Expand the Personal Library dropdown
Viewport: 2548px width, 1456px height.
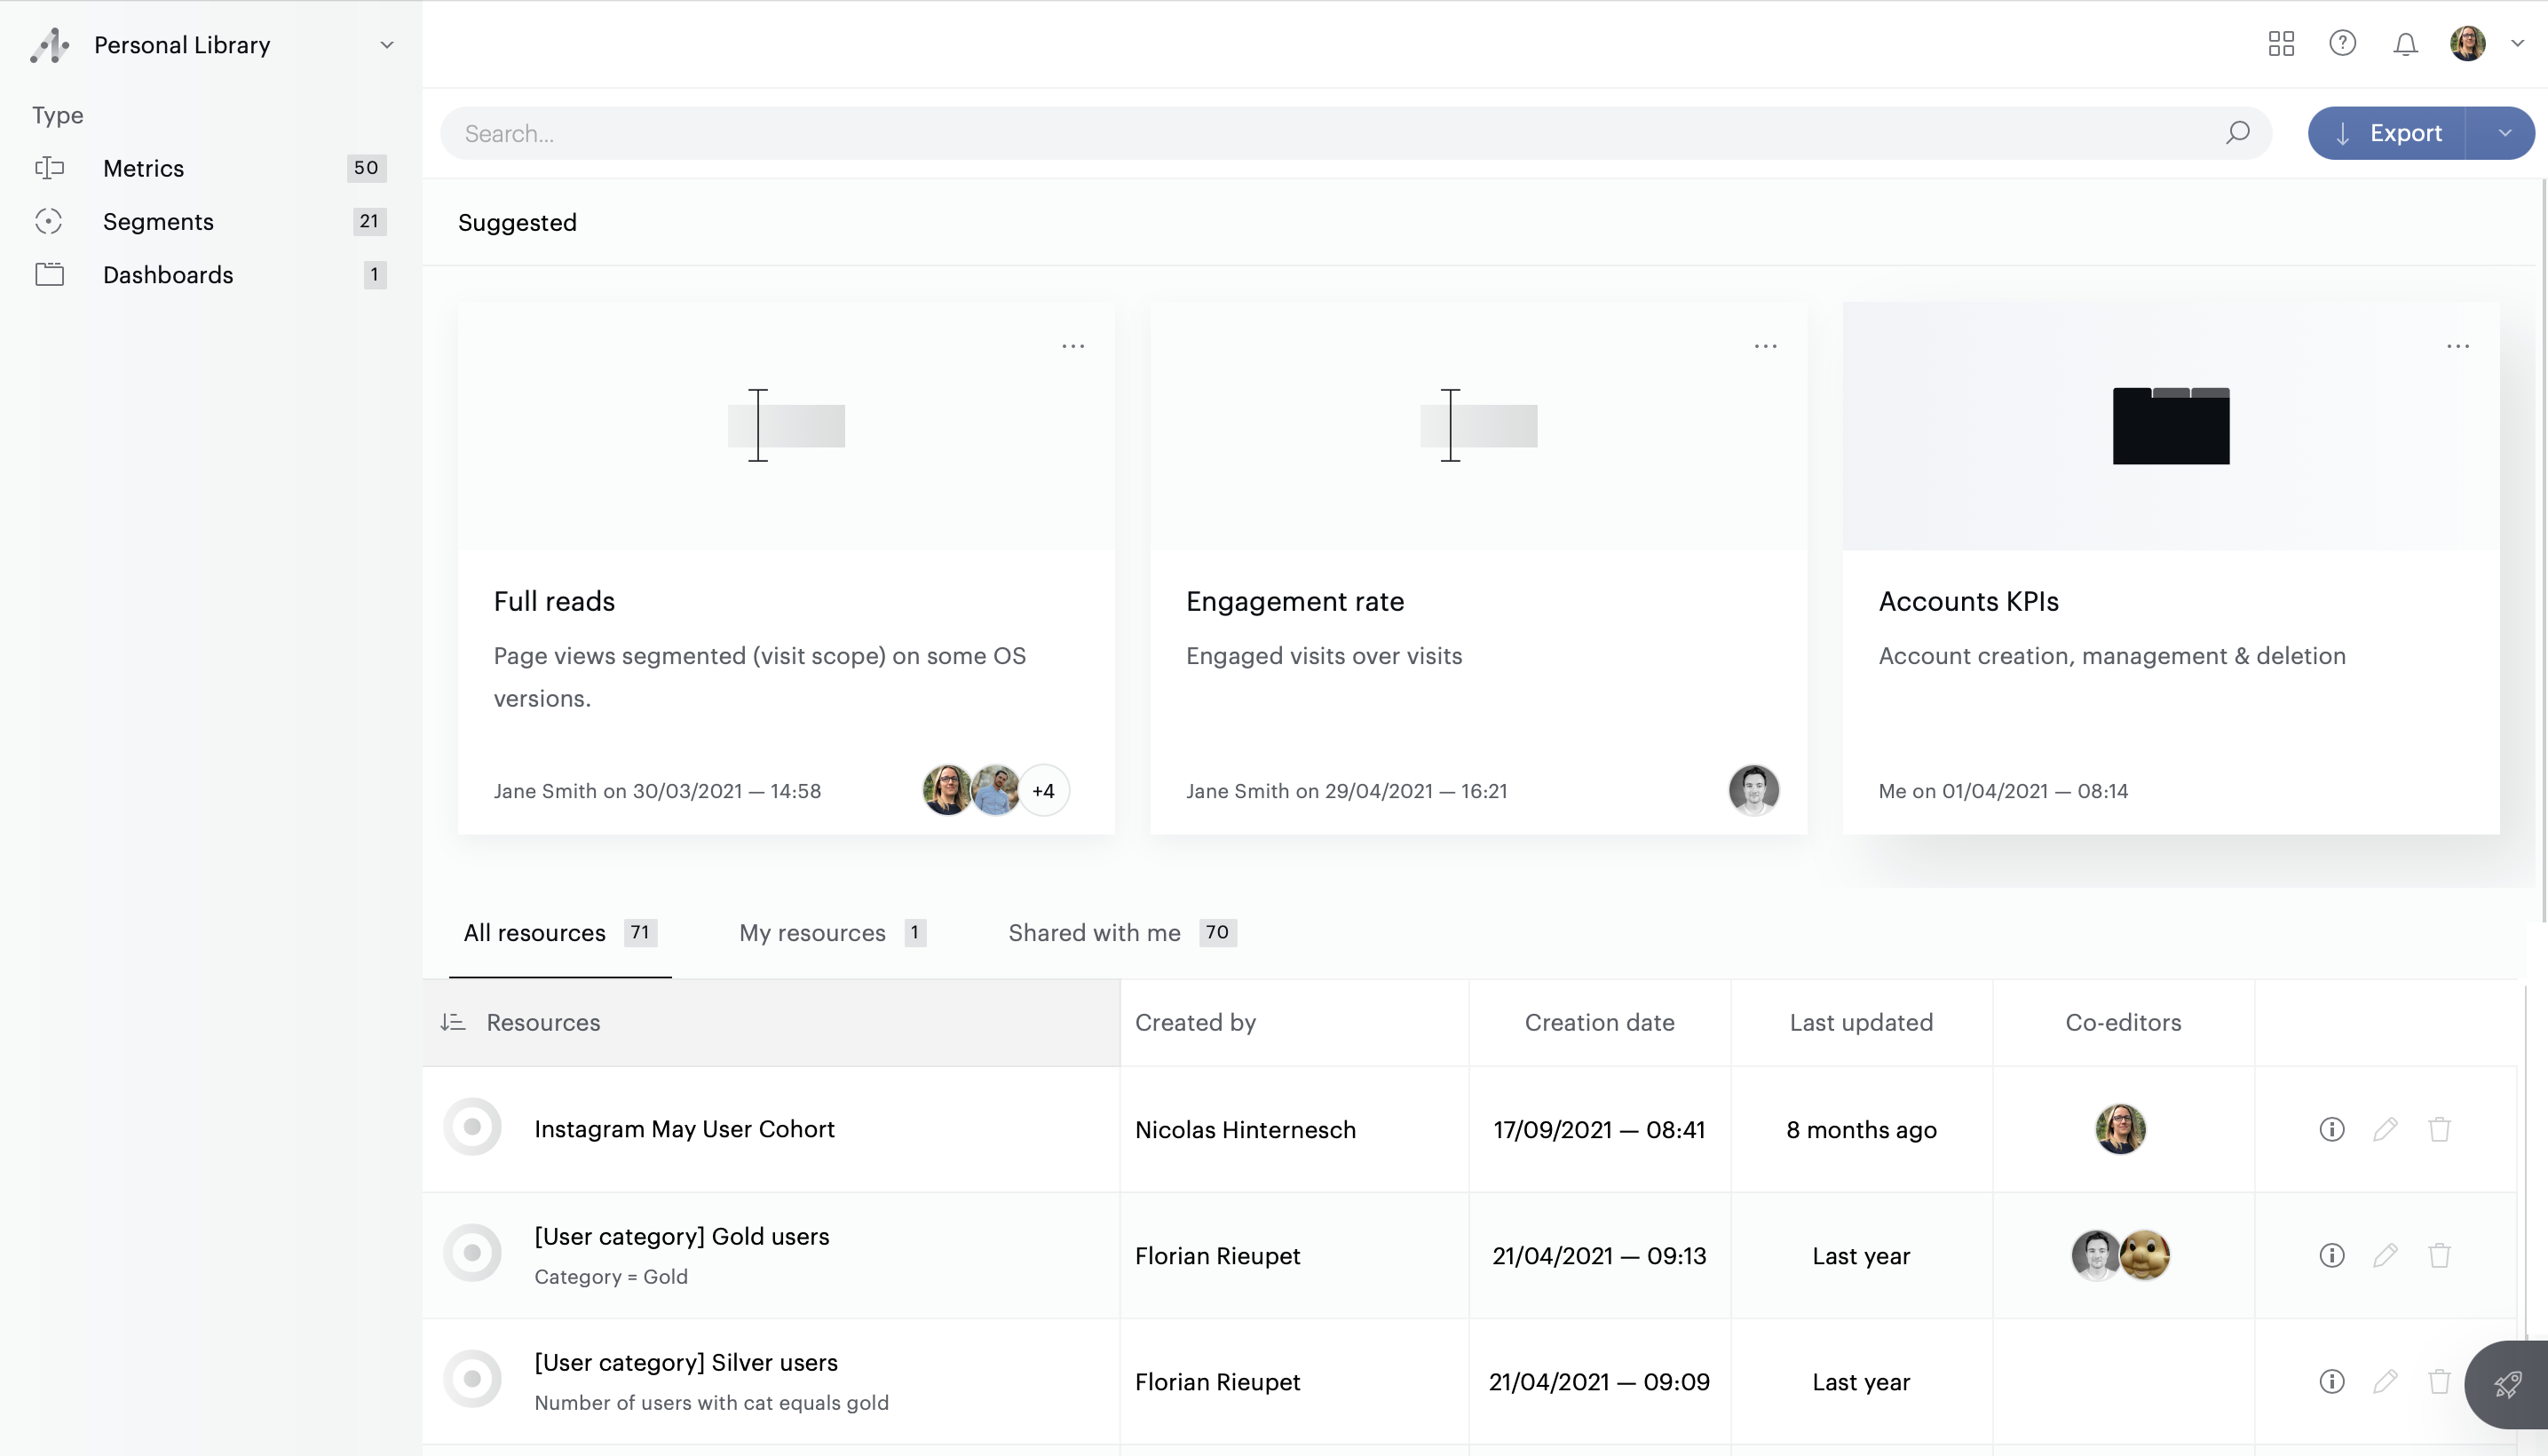click(386, 45)
